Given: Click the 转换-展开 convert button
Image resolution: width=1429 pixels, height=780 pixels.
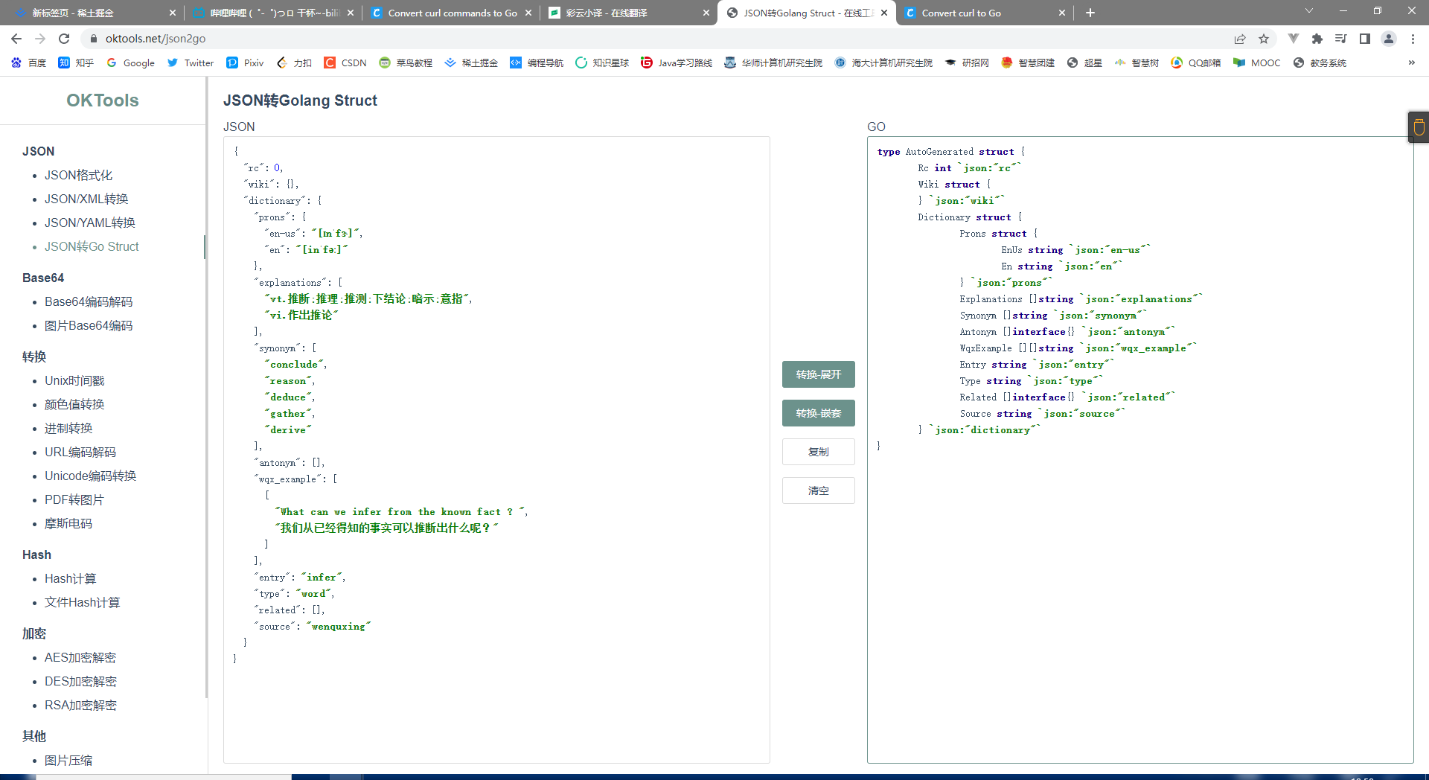Looking at the screenshot, I should (818, 374).
